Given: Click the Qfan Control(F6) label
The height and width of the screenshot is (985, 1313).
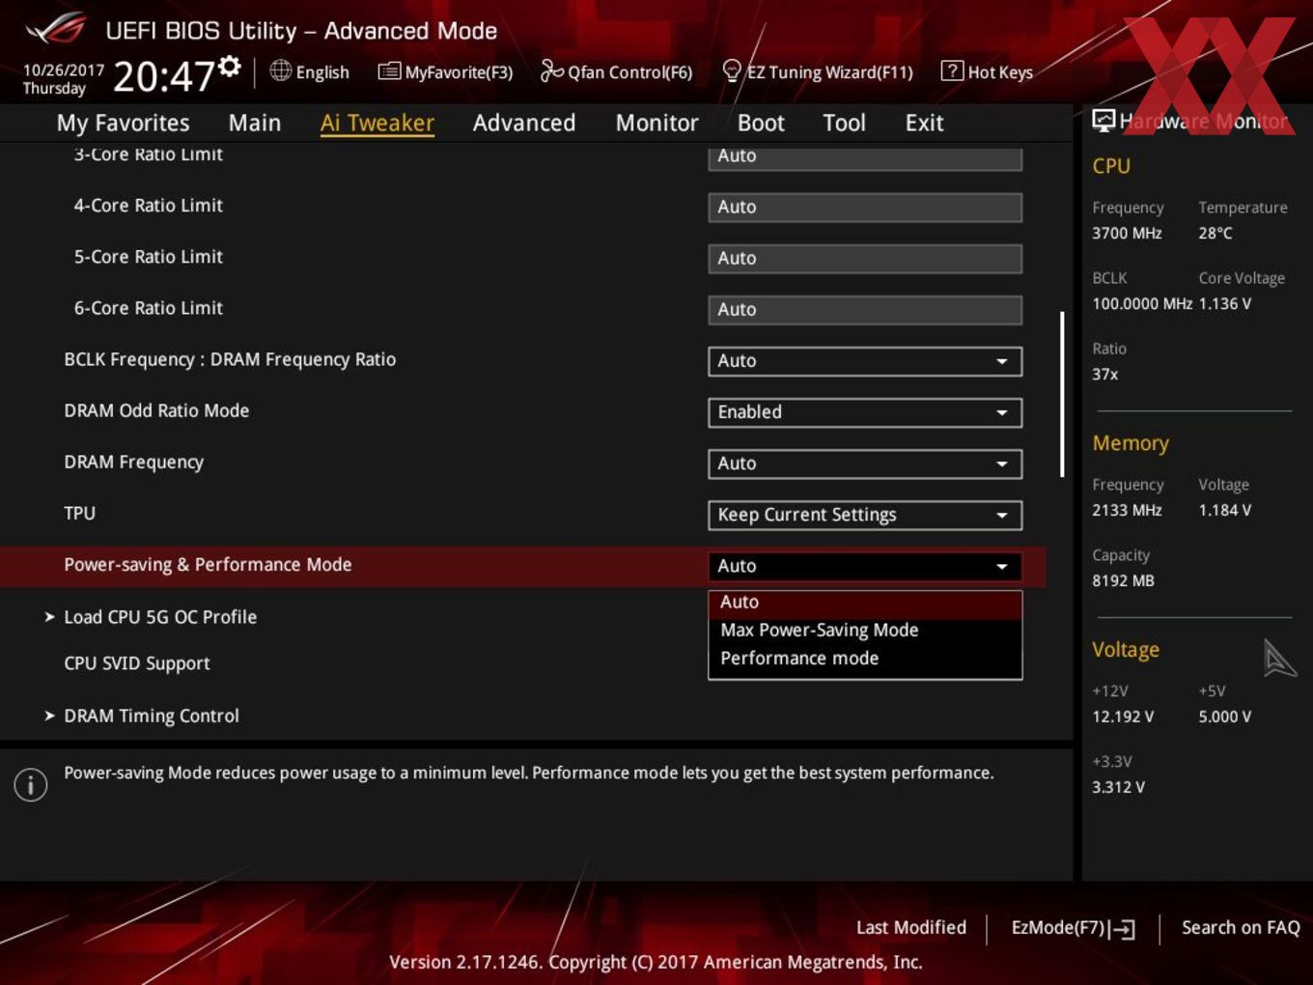Looking at the screenshot, I should 629,72.
